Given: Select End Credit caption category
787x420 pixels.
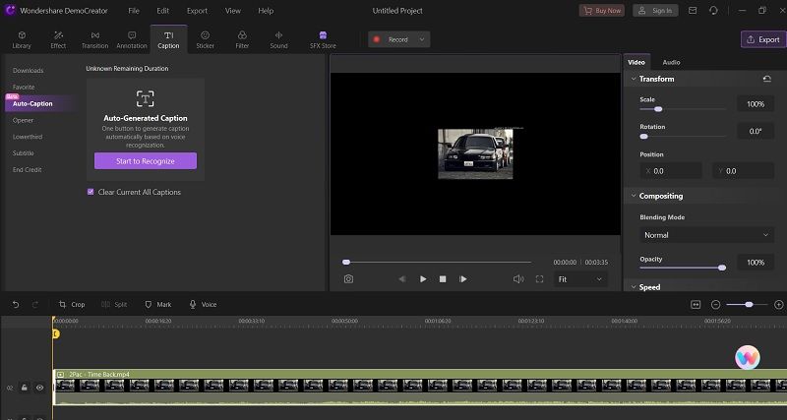Looking at the screenshot, I should pos(28,170).
